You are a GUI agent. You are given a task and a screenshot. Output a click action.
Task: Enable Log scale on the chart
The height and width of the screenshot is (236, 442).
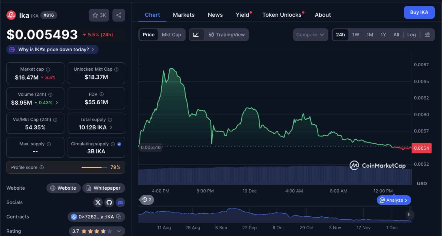coord(411,35)
